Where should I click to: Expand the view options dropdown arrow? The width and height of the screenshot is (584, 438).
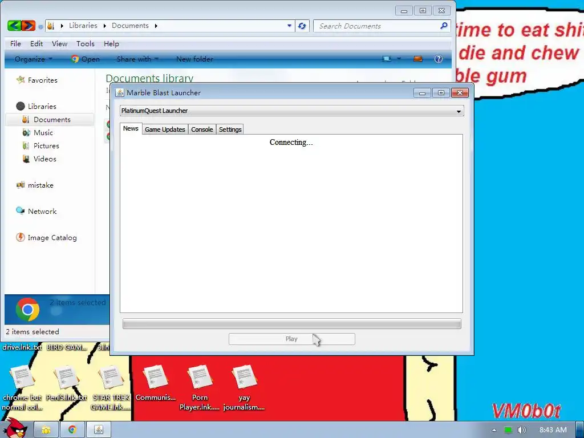click(399, 59)
